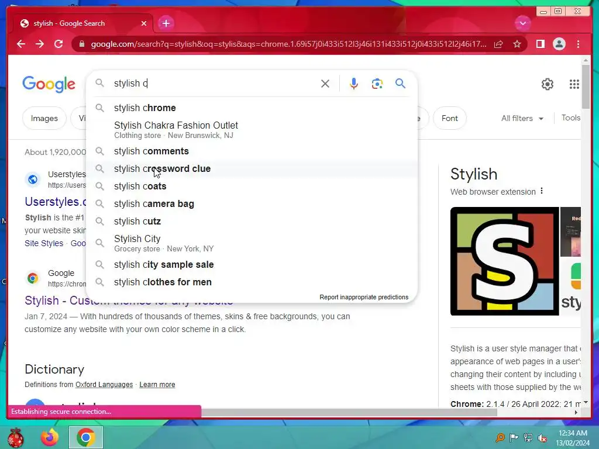This screenshot has width=599, height=449.
Task: Open the Userstyles.org result title
Action: point(56,202)
